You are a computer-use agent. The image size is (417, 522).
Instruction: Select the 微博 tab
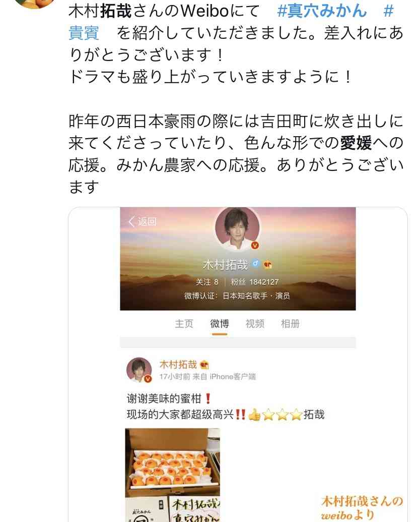point(220,324)
